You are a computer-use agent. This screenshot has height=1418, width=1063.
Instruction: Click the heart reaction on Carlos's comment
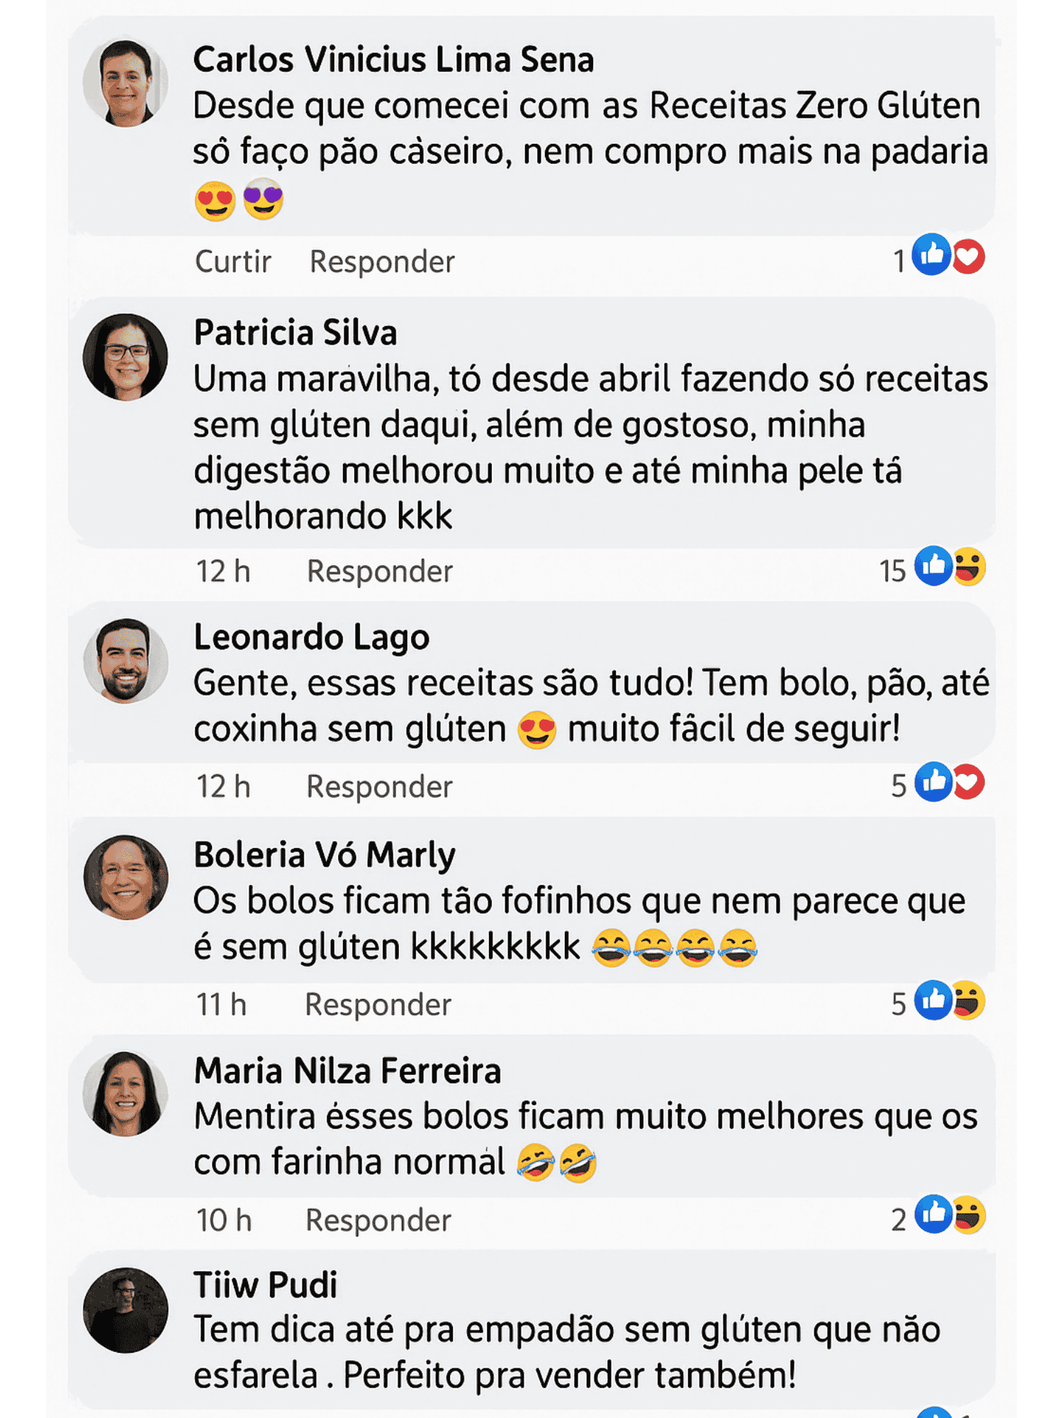[x=969, y=256]
